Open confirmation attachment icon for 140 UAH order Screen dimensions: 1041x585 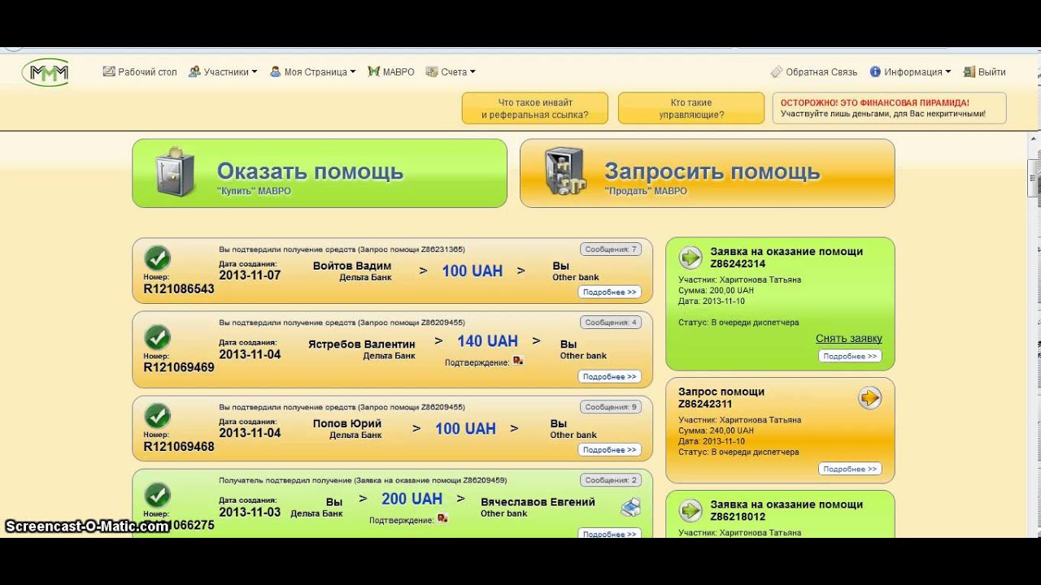[518, 360]
